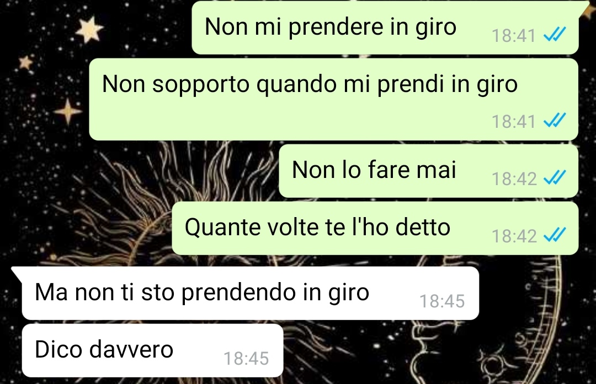Select the "Non lo fare mai" bubble
The width and height of the screenshot is (596, 384).
point(428,171)
